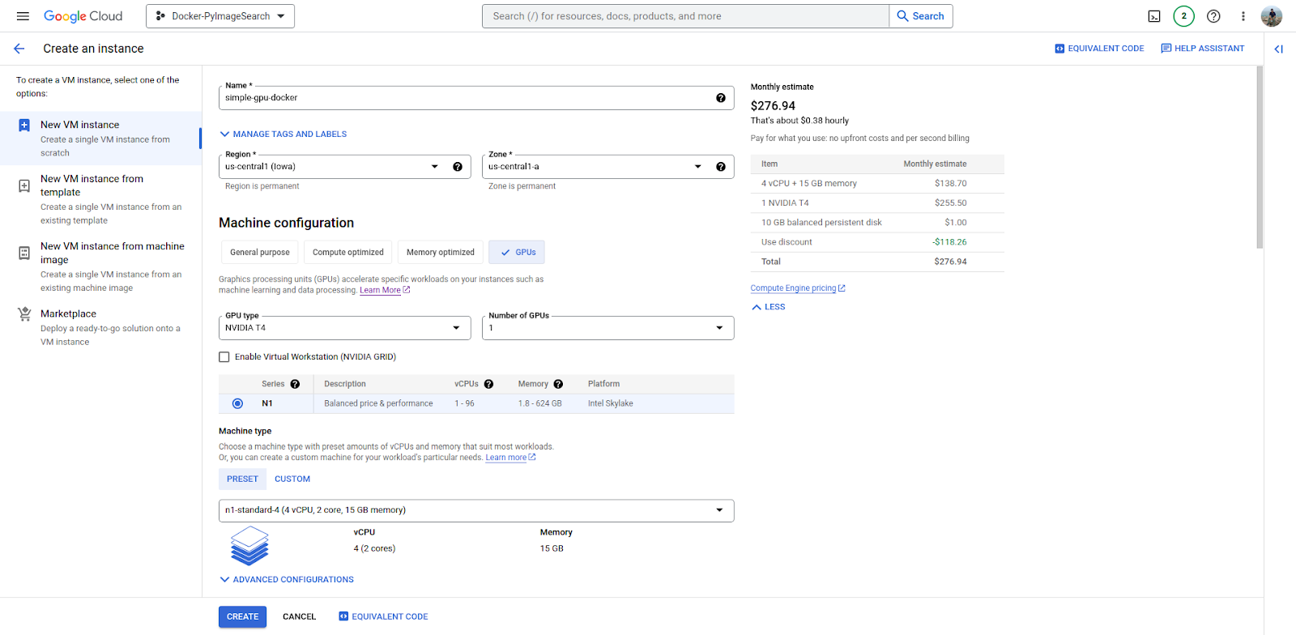Select the New VM instance option
1296x635 pixels.
(100, 139)
